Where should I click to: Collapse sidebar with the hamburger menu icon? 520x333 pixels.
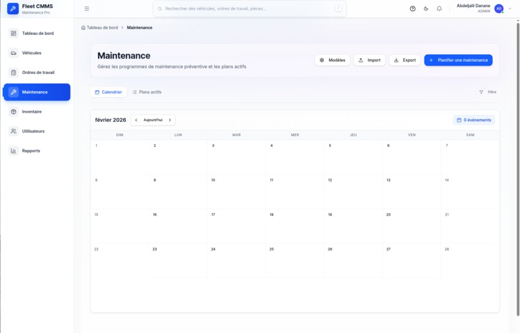pos(86,8)
